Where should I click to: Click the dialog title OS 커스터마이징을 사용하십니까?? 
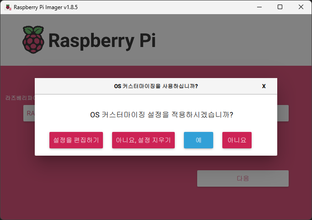click(156, 86)
